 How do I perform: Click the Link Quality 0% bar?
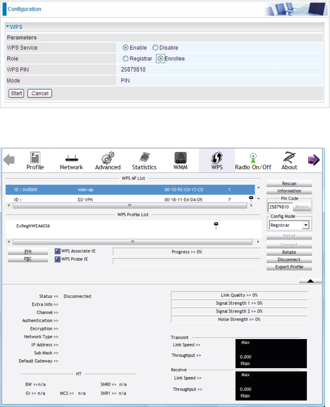pos(239,295)
